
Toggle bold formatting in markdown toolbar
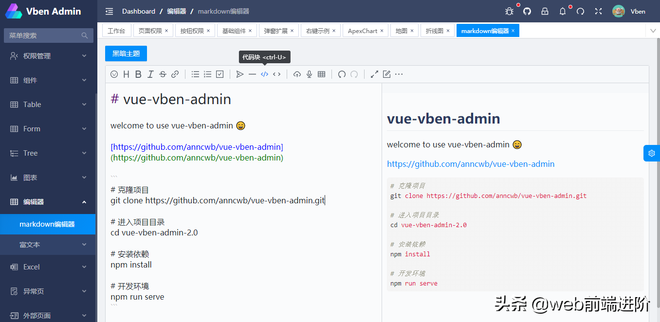(x=138, y=74)
